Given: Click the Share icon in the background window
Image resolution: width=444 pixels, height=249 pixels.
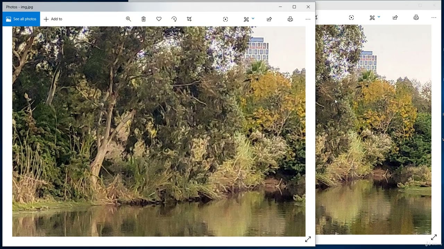Looking at the screenshot, I should click(395, 18).
